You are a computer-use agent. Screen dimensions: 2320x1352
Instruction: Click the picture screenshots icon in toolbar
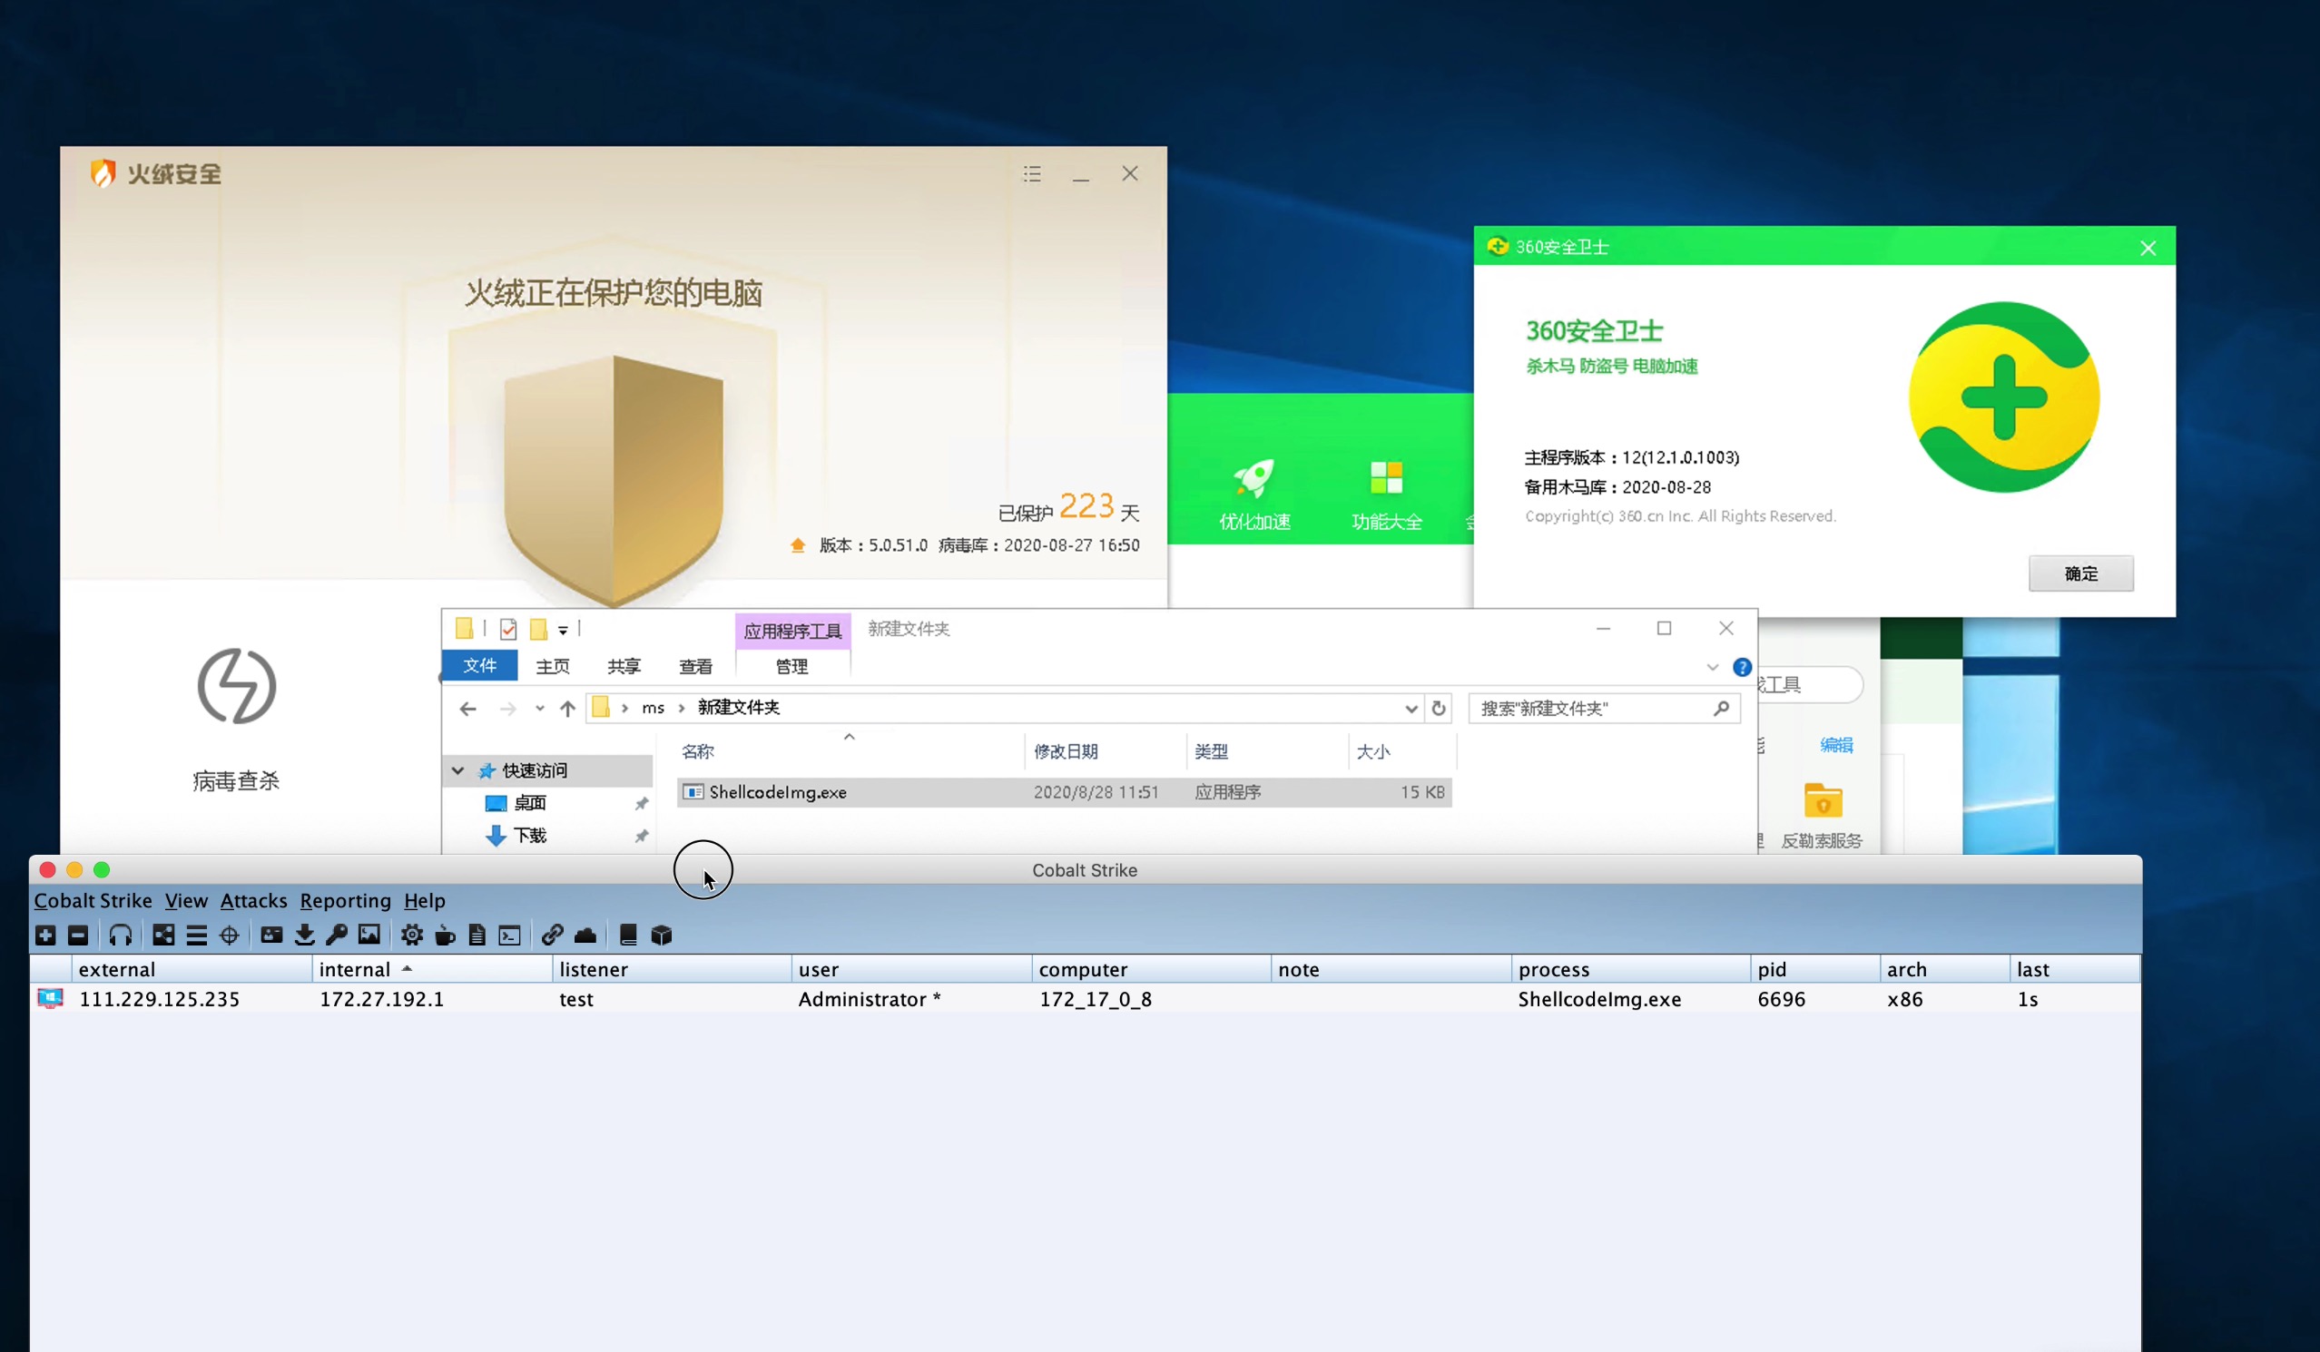click(x=369, y=936)
